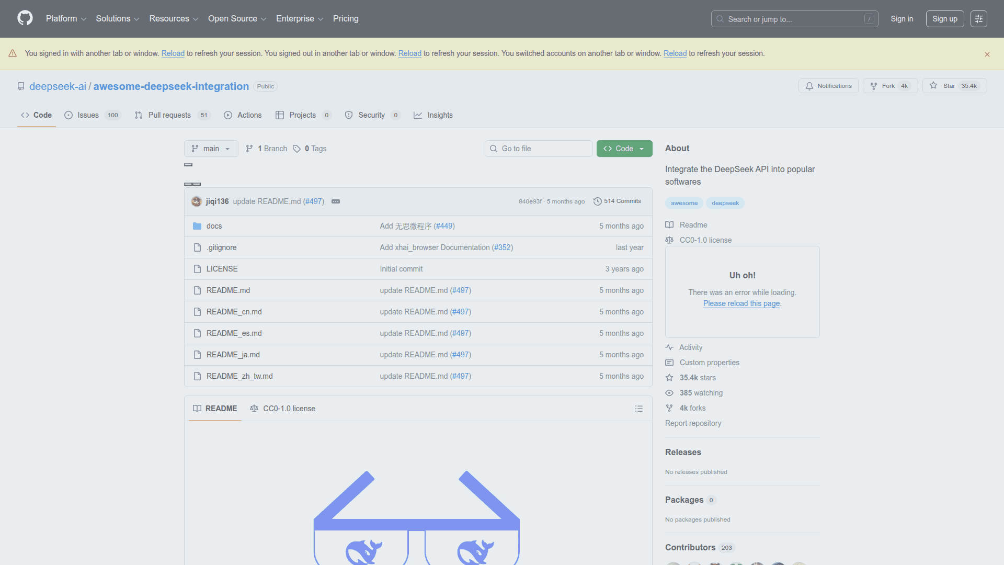
Task: Click the CC0-1.0 license scales icon
Action: coord(669,240)
